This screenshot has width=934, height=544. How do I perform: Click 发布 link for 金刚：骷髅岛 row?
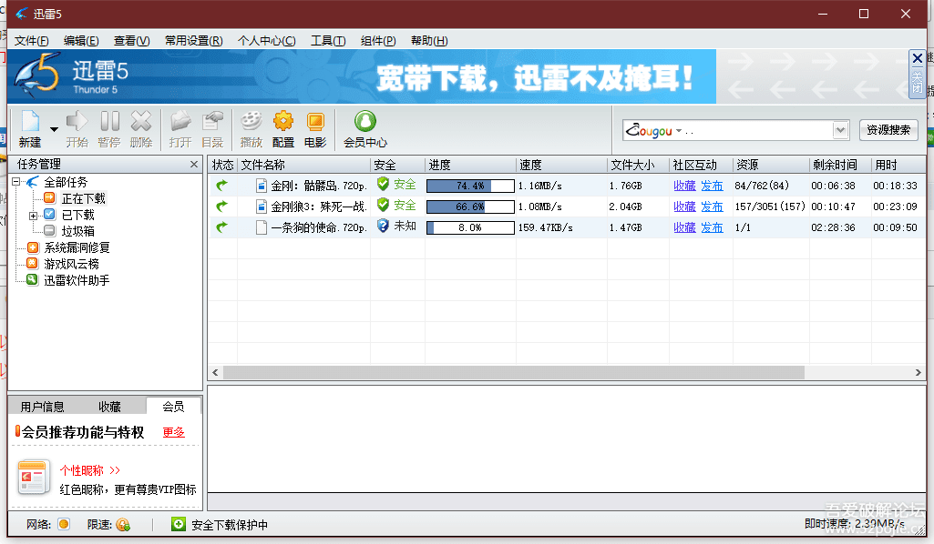click(712, 186)
